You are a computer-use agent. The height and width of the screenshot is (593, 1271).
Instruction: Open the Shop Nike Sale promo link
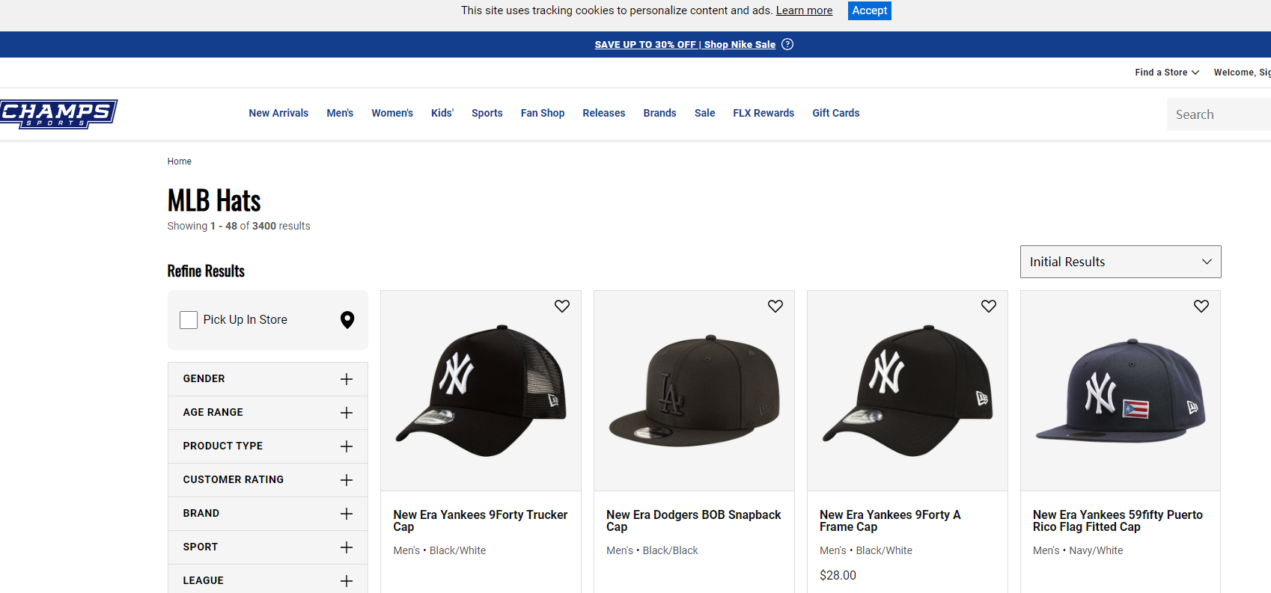(x=685, y=45)
